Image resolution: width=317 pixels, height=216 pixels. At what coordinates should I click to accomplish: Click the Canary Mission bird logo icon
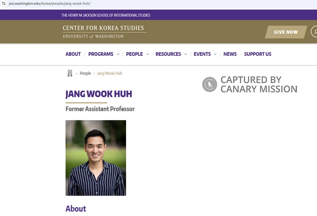tap(210, 84)
